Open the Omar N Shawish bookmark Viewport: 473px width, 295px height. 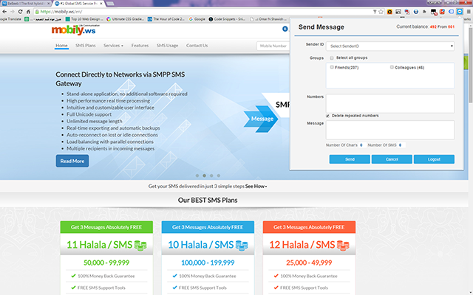point(268,19)
